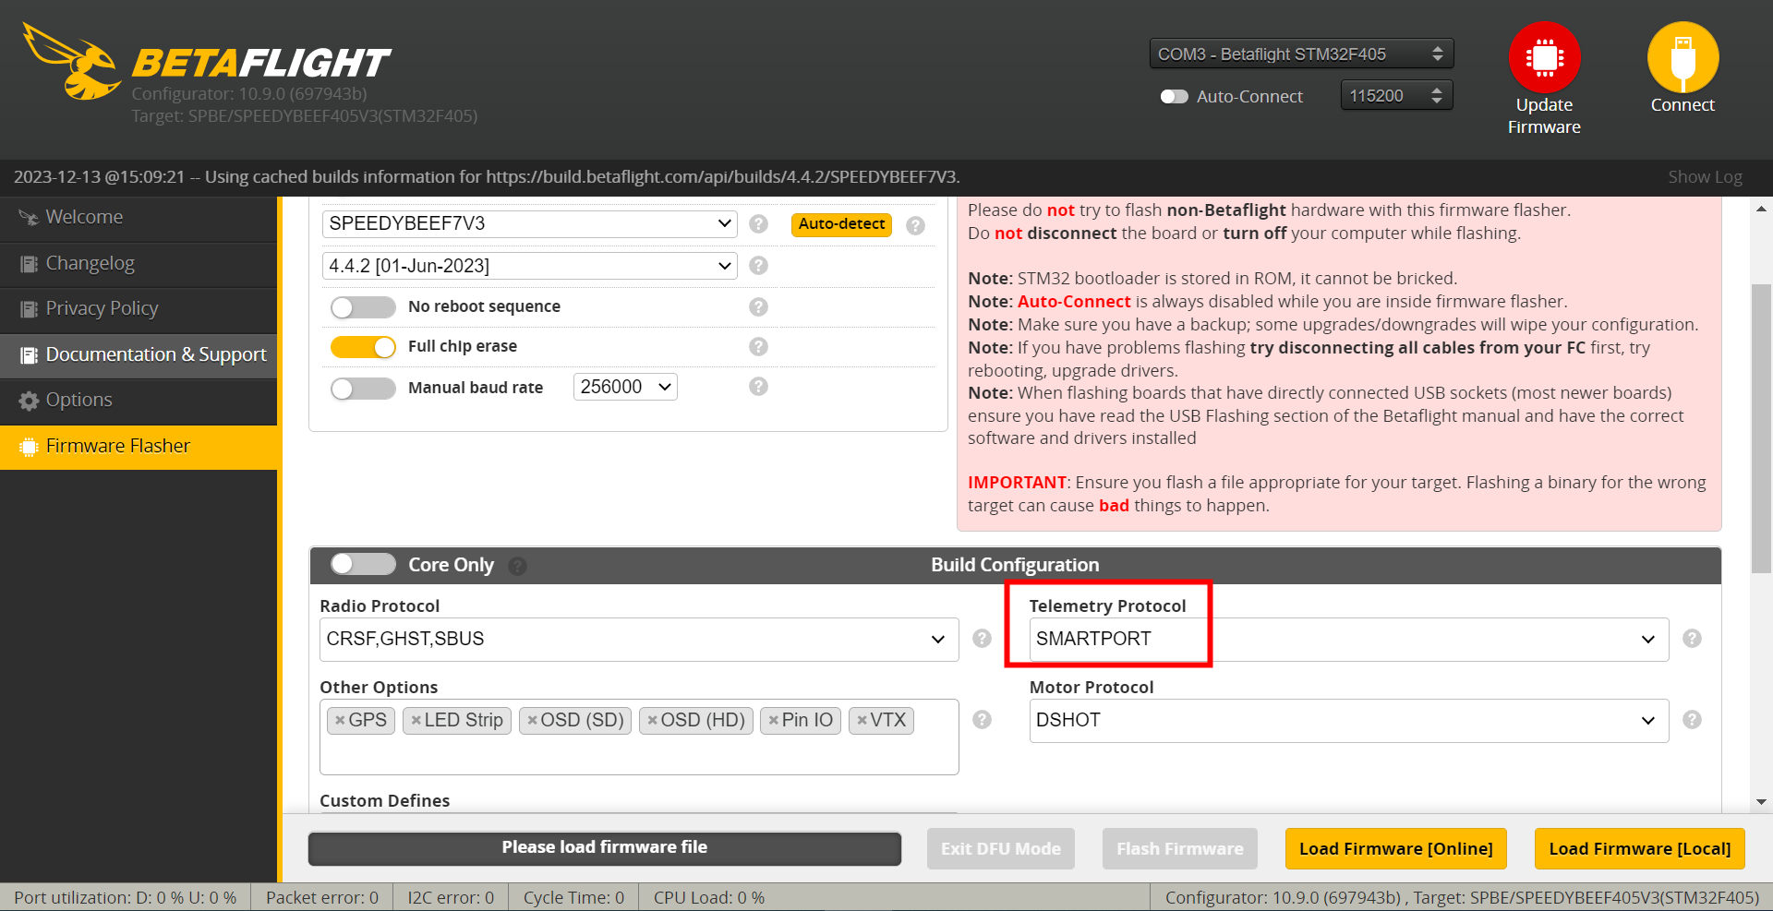
Task: Click the 'Please load firmware file' progress bar
Action: (604, 848)
